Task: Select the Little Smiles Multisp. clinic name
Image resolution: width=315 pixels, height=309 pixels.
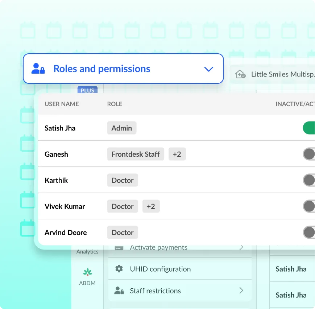Action: point(283,74)
